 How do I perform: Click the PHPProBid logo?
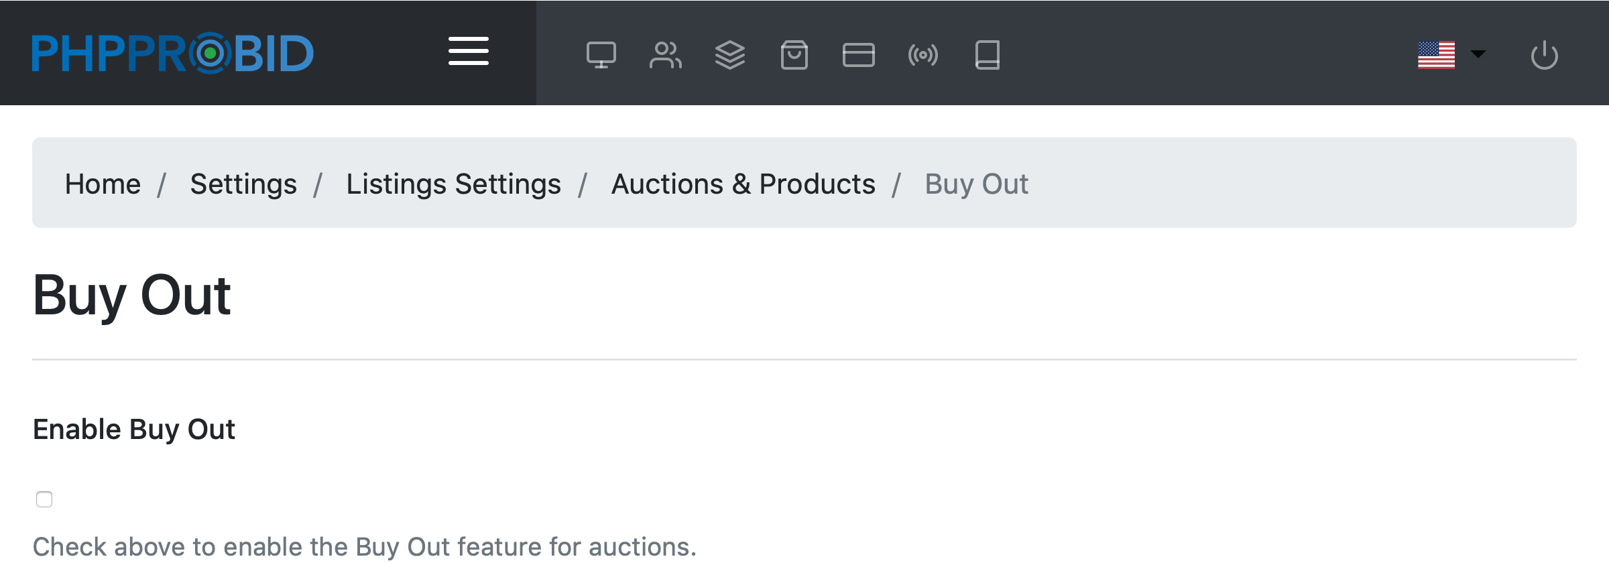173,54
